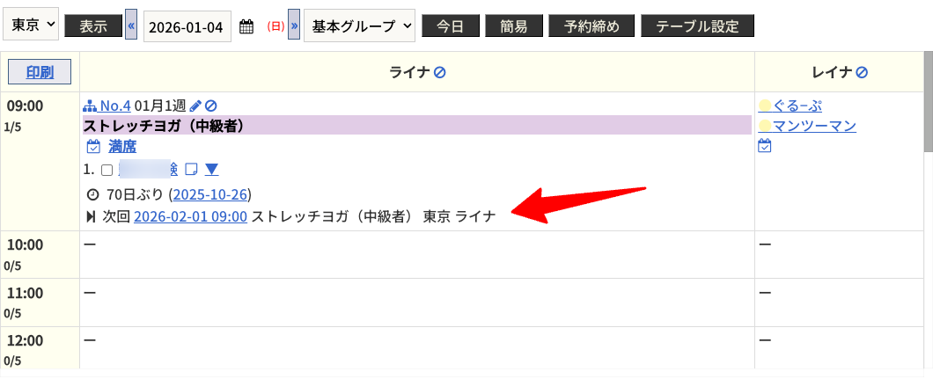Open the sticky note icon for customer 1
The image size is (933, 379).
pyautogui.click(x=191, y=169)
